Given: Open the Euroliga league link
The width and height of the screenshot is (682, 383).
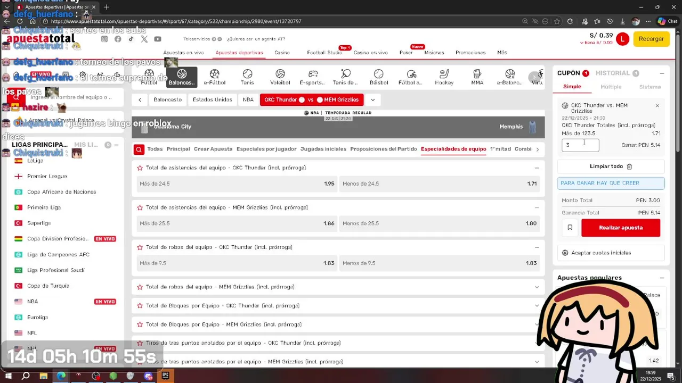Looking at the screenshot, I should [x=37, y=317].
